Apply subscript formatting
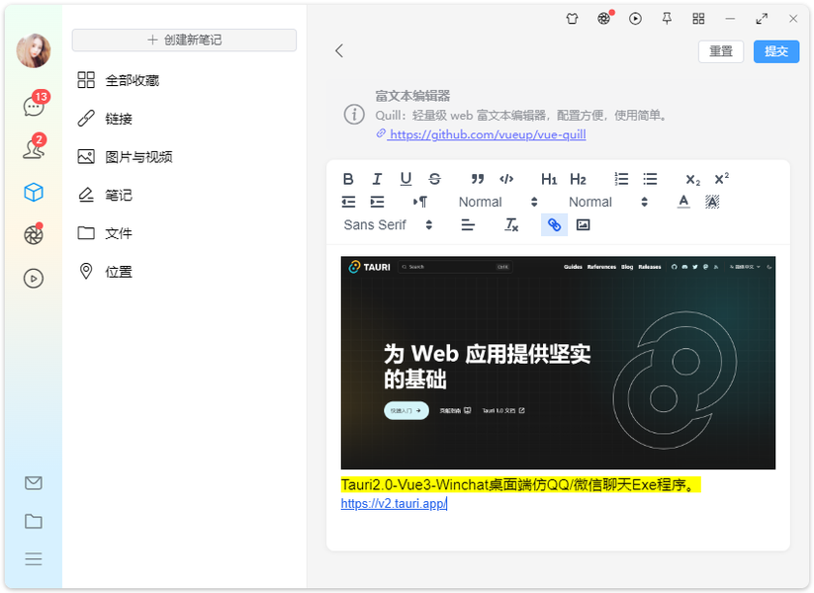The height and width of the screenshot is (593, 814). [x=693, y=180]
